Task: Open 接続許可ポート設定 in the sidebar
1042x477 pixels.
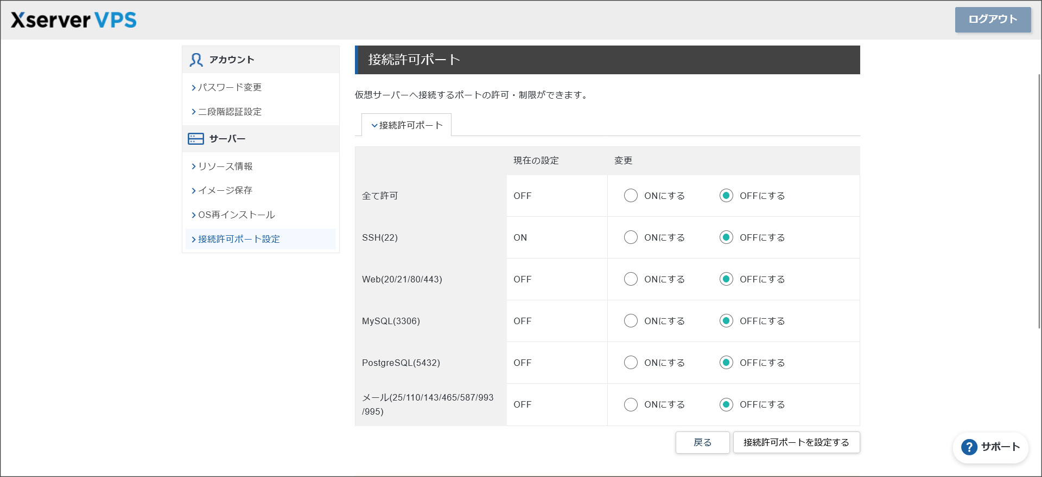Action: (x=260, y=239)
